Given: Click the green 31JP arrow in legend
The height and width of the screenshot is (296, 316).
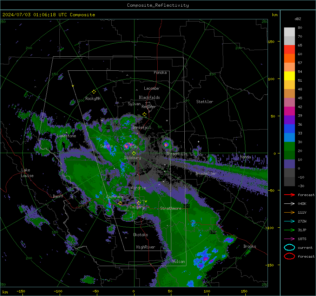Looking at the screenshot, I should click(289, 230).
